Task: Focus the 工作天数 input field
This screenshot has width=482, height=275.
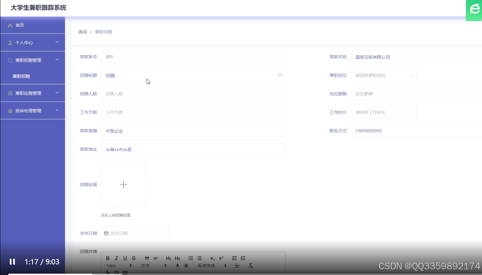Action: 193,113
